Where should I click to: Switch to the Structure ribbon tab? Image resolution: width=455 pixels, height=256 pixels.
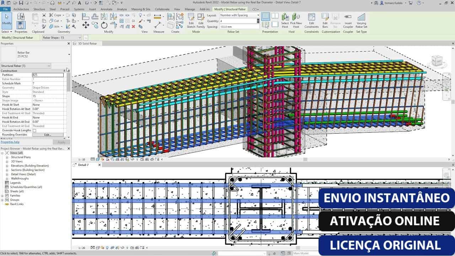point(39,9)
